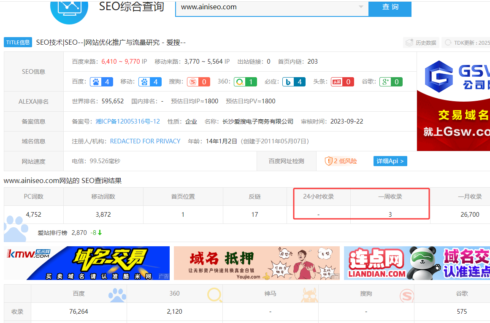Click the 预估日均IP≈1800 text
Viewport: 490px width, 323px height.
[x=195, y=101]
